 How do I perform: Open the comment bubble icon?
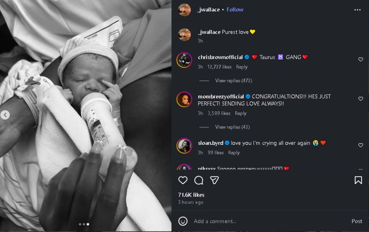click(199, 180)
